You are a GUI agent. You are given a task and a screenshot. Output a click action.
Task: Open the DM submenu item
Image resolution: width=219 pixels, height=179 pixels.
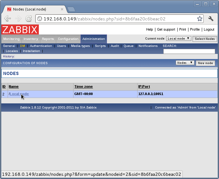(x=23, y=46)
